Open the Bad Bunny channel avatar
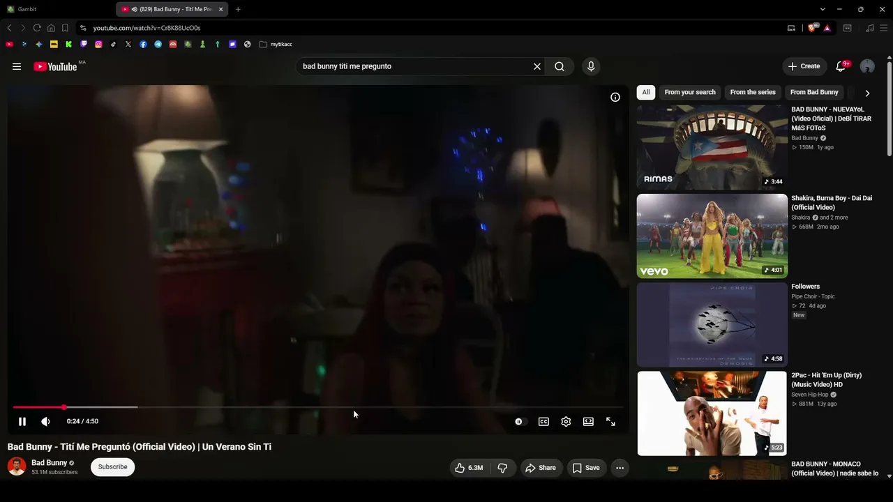The width and height of the screenshot is (893, 502). [17, 466]
